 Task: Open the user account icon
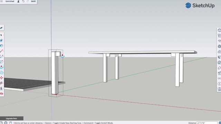click(18, 1)
